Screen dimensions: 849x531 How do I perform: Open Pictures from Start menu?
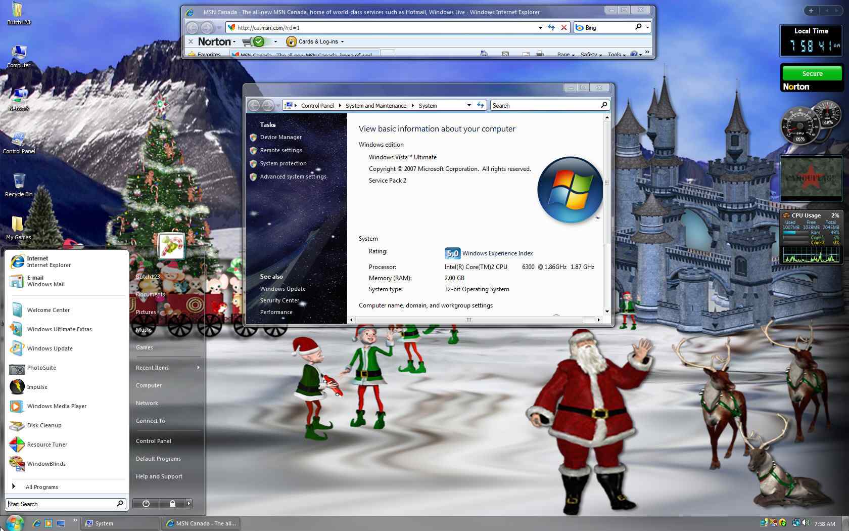pos(146,312)
